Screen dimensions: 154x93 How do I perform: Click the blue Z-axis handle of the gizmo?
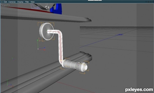[x=45, y=48]
